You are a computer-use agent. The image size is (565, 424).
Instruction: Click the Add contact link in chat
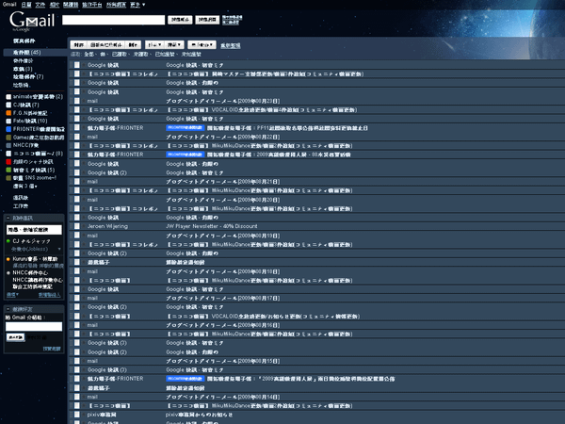(49, 295)
